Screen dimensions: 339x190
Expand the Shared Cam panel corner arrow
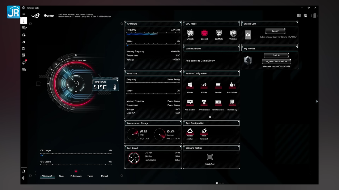pyautogui.click(x=297, y=22)
